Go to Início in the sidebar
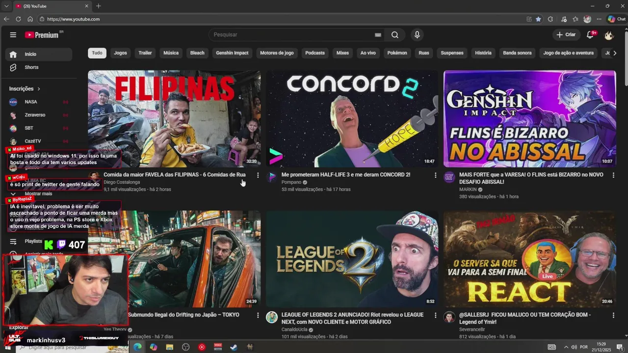 coord(39,54)
